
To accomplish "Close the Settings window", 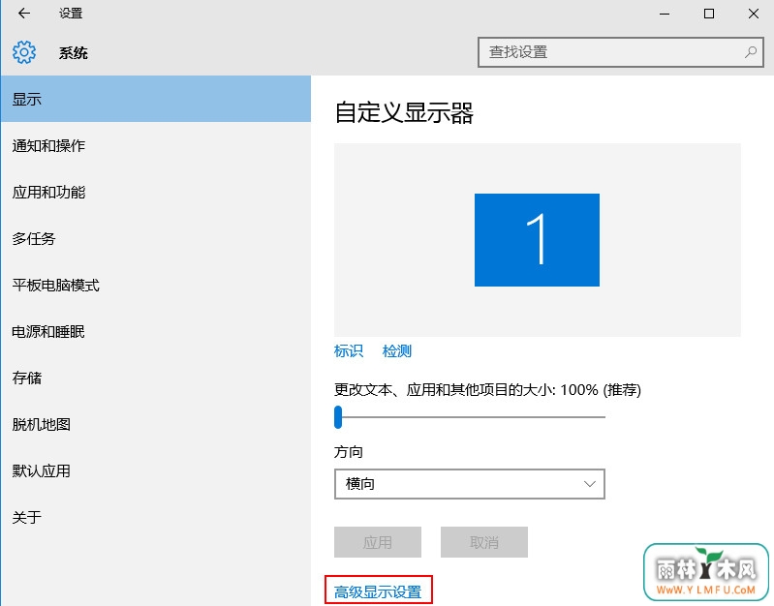I will [754, 14].
